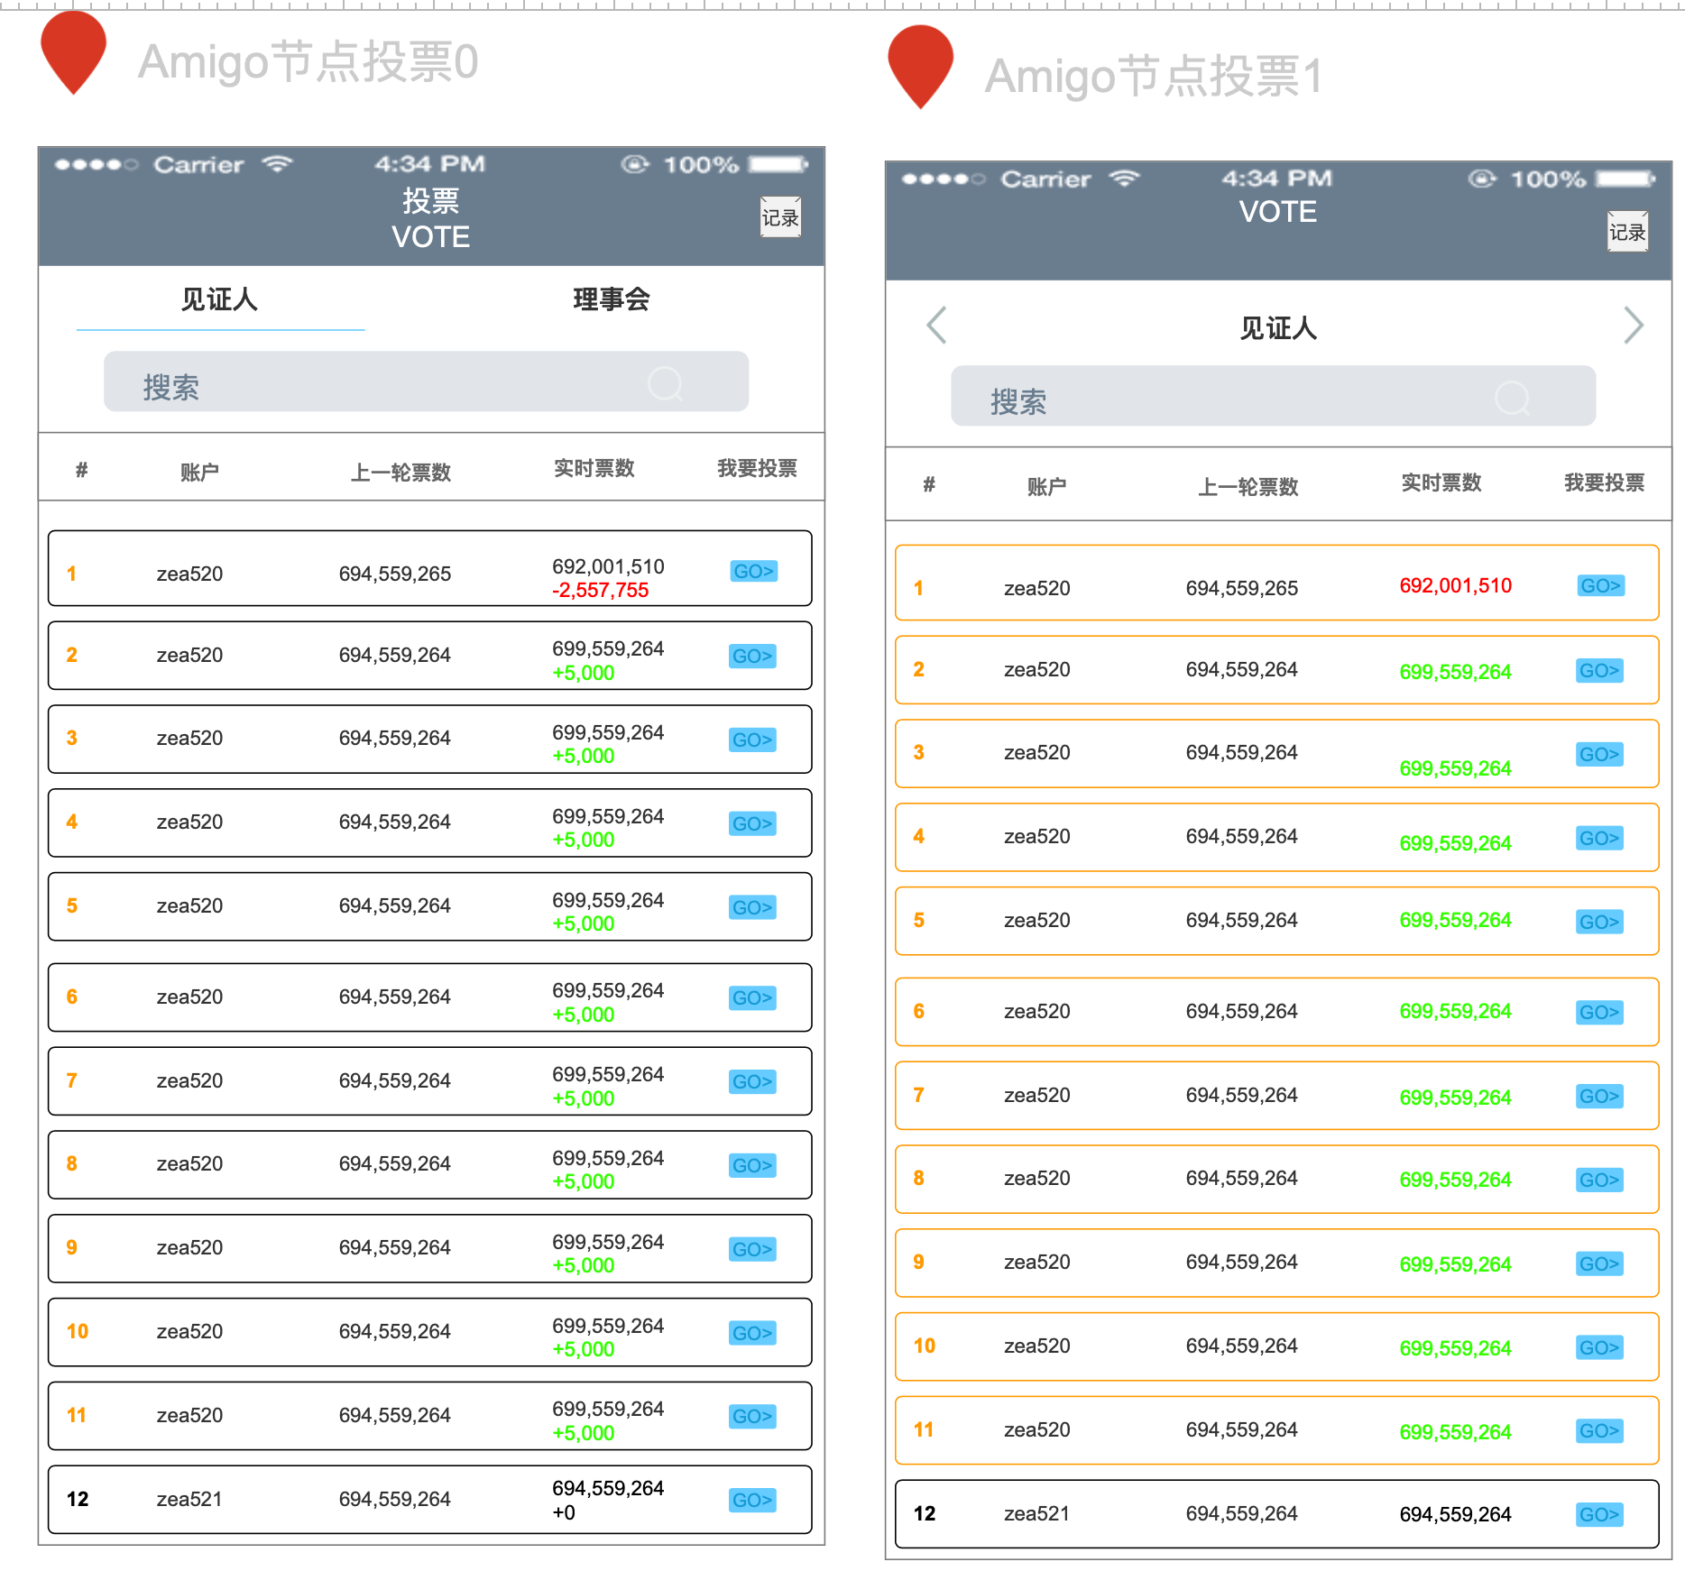Click GO> for rank 7 in right list

coord(1599,1096)
